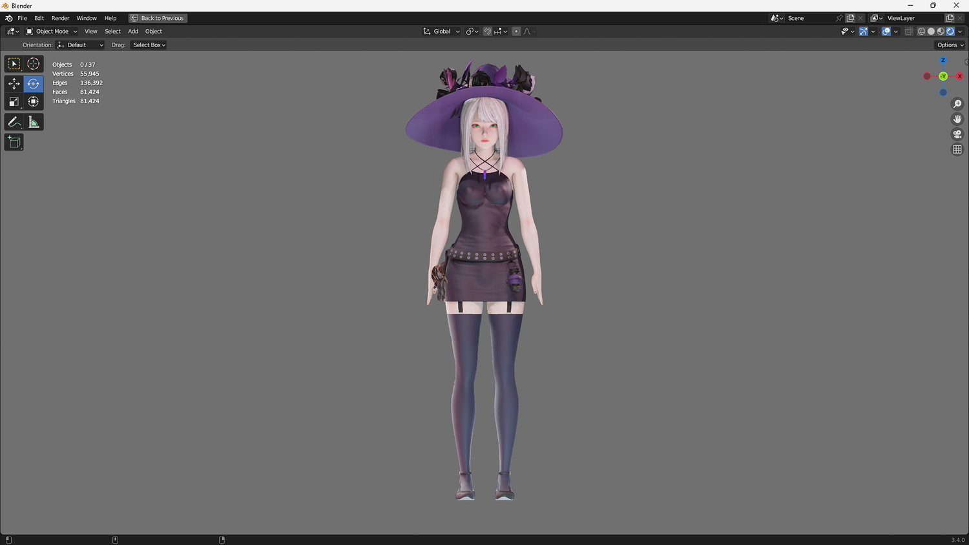Click the ViewLayer name field
969x545 pixels.
coord(915,18)
